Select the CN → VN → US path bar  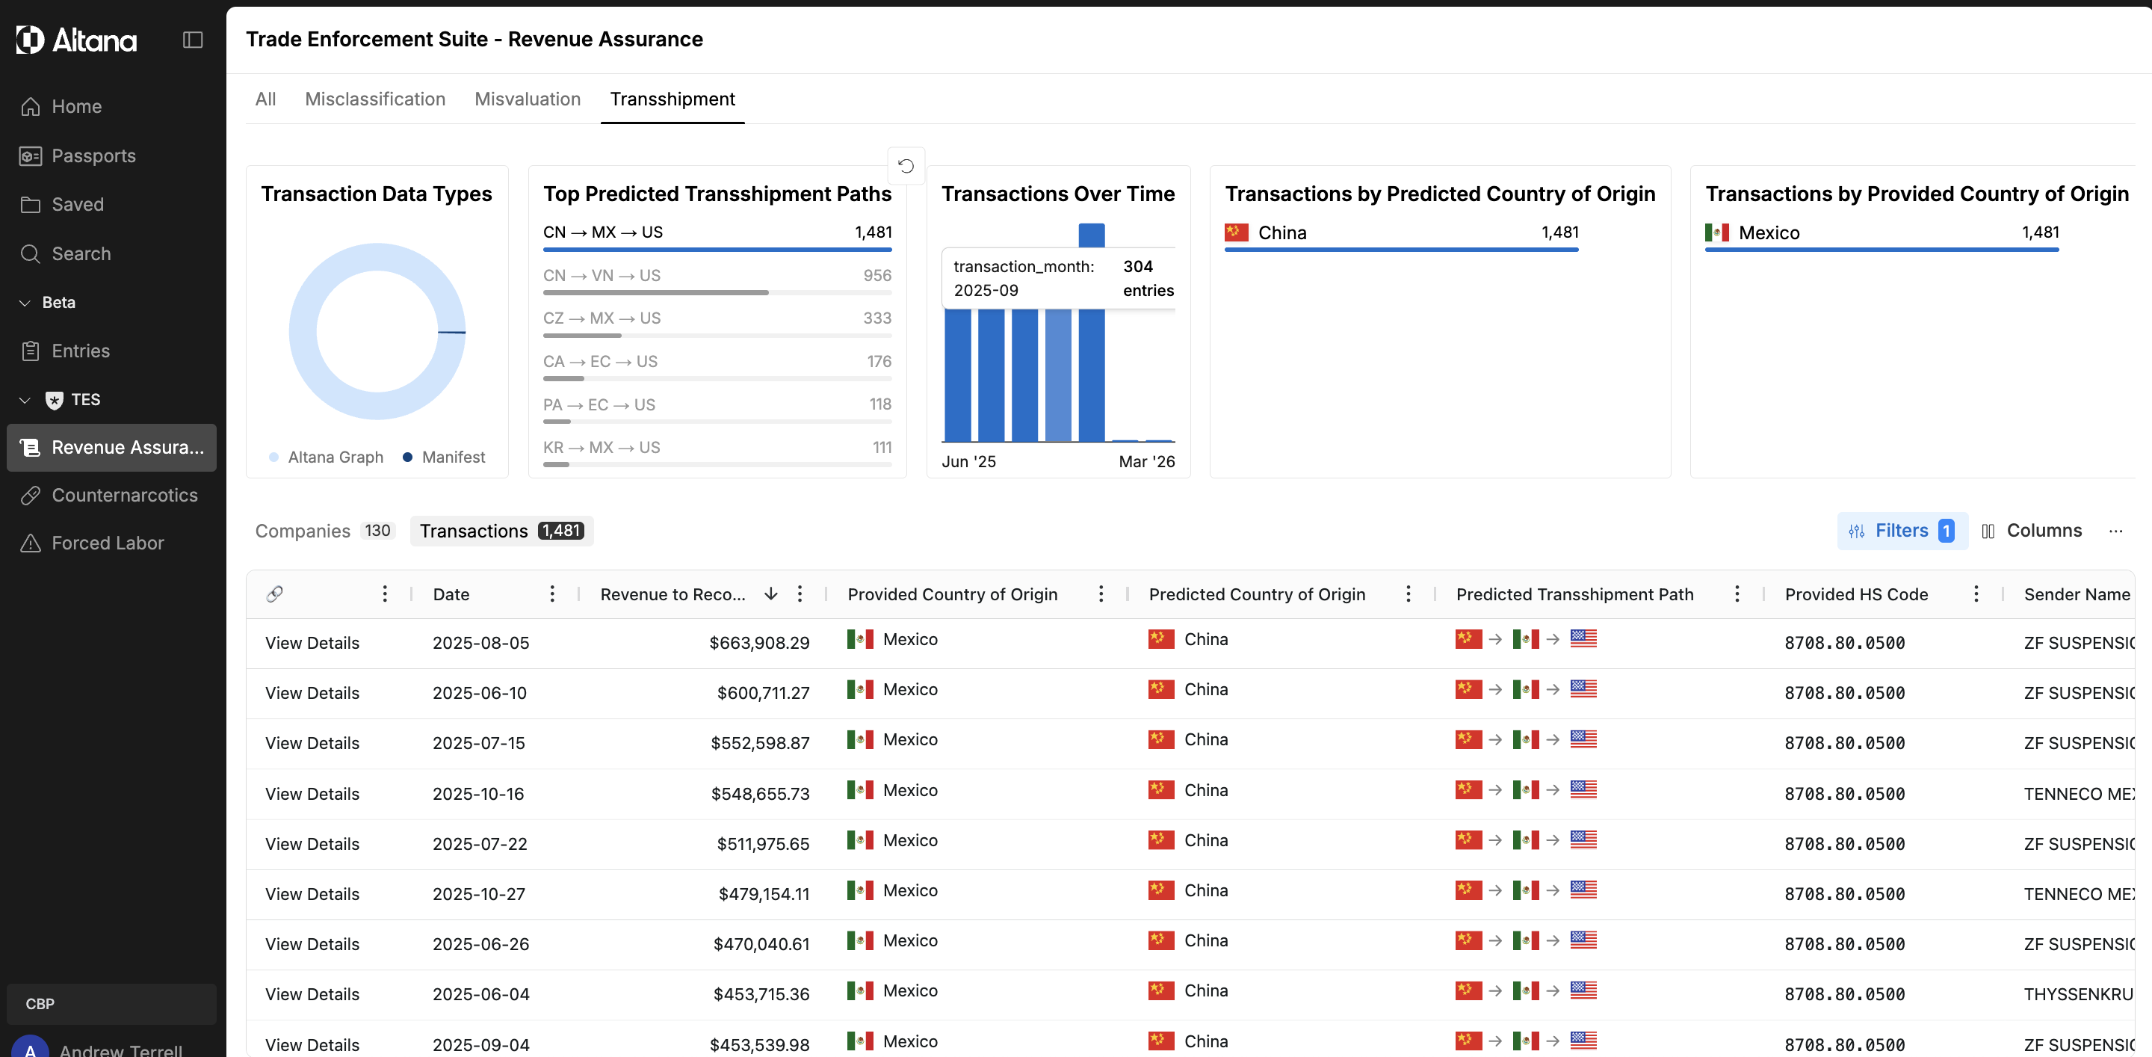717,283
